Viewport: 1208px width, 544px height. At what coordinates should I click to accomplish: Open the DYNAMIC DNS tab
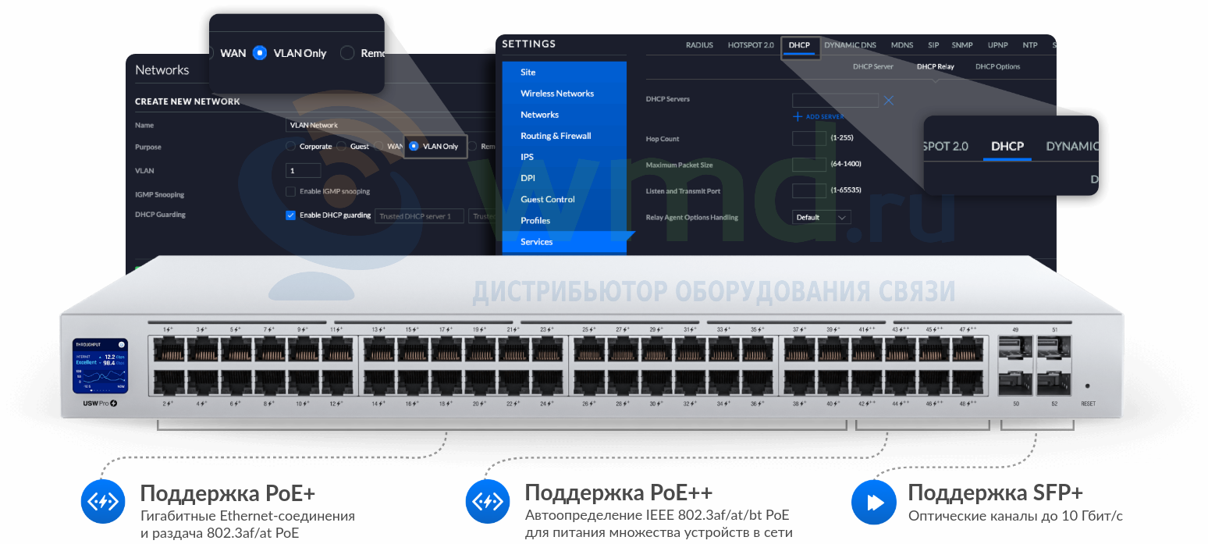(851, 45)
